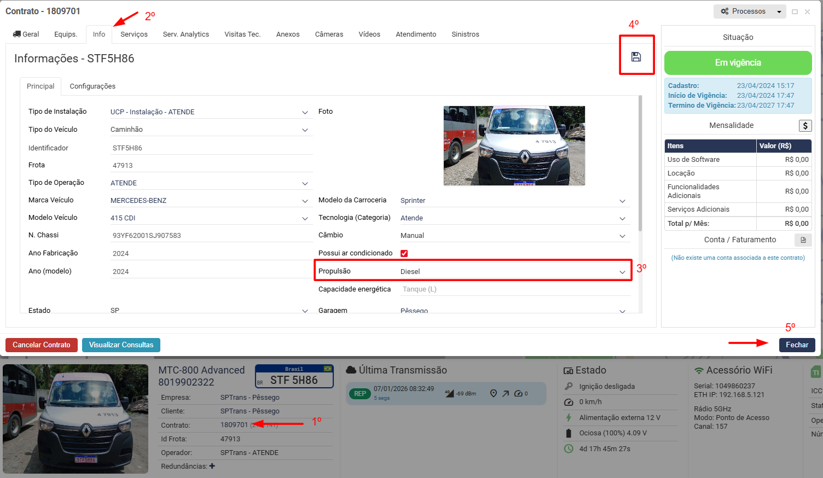Click the Conta / Faturamento document icon
The image size is (823, 478).
point(803,240)
